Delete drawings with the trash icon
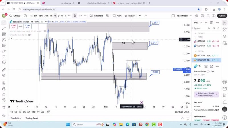Image resolution: width=228 pixels, height=128 pixels. [4, 107]
